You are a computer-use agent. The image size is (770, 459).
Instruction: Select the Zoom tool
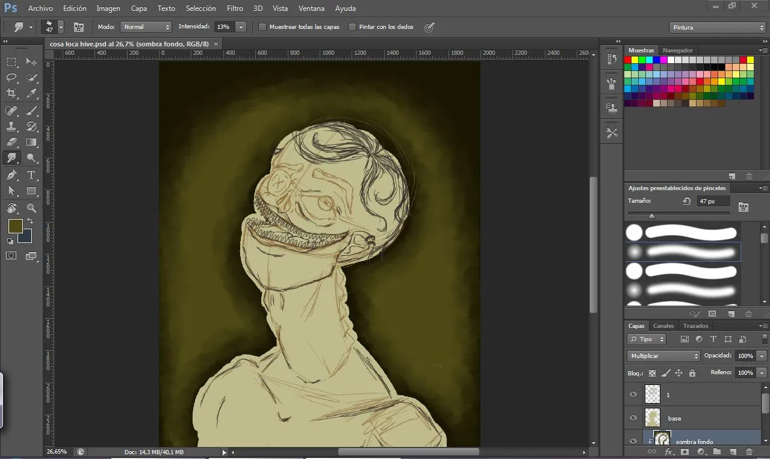31,208
